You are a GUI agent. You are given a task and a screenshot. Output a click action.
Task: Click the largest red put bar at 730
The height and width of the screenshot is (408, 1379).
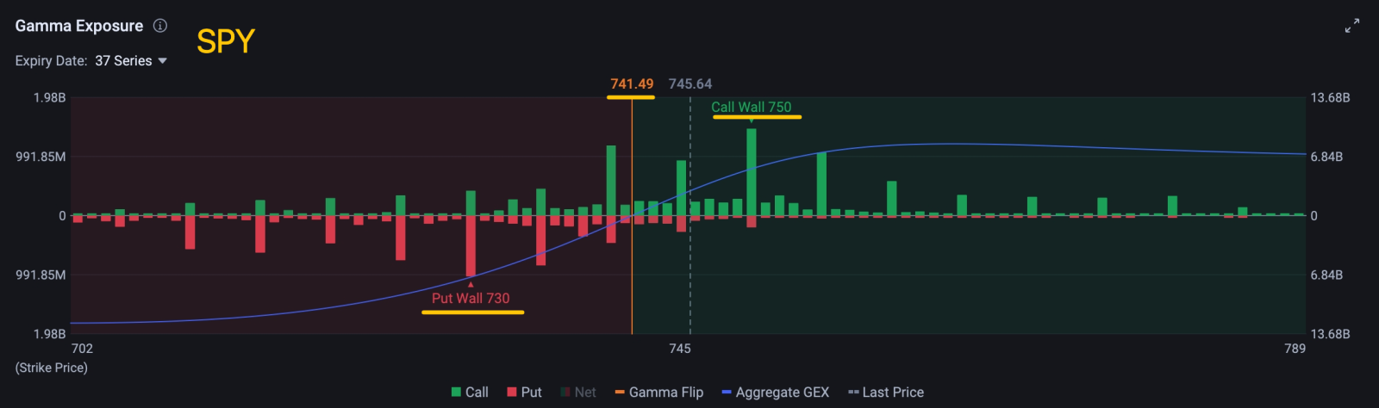point(471,246)
